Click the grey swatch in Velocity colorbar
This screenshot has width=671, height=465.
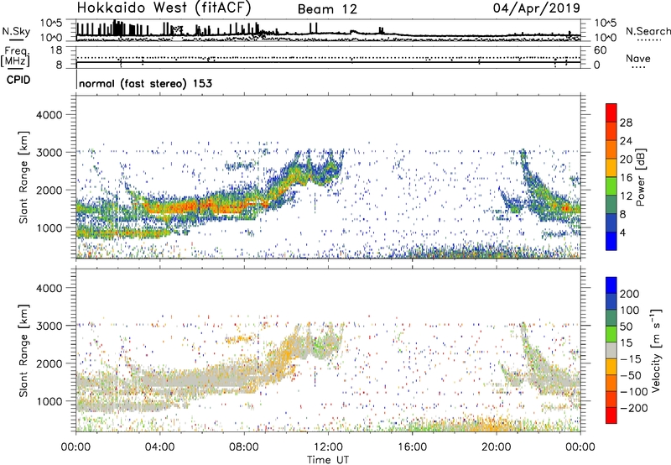click(611, 350)
